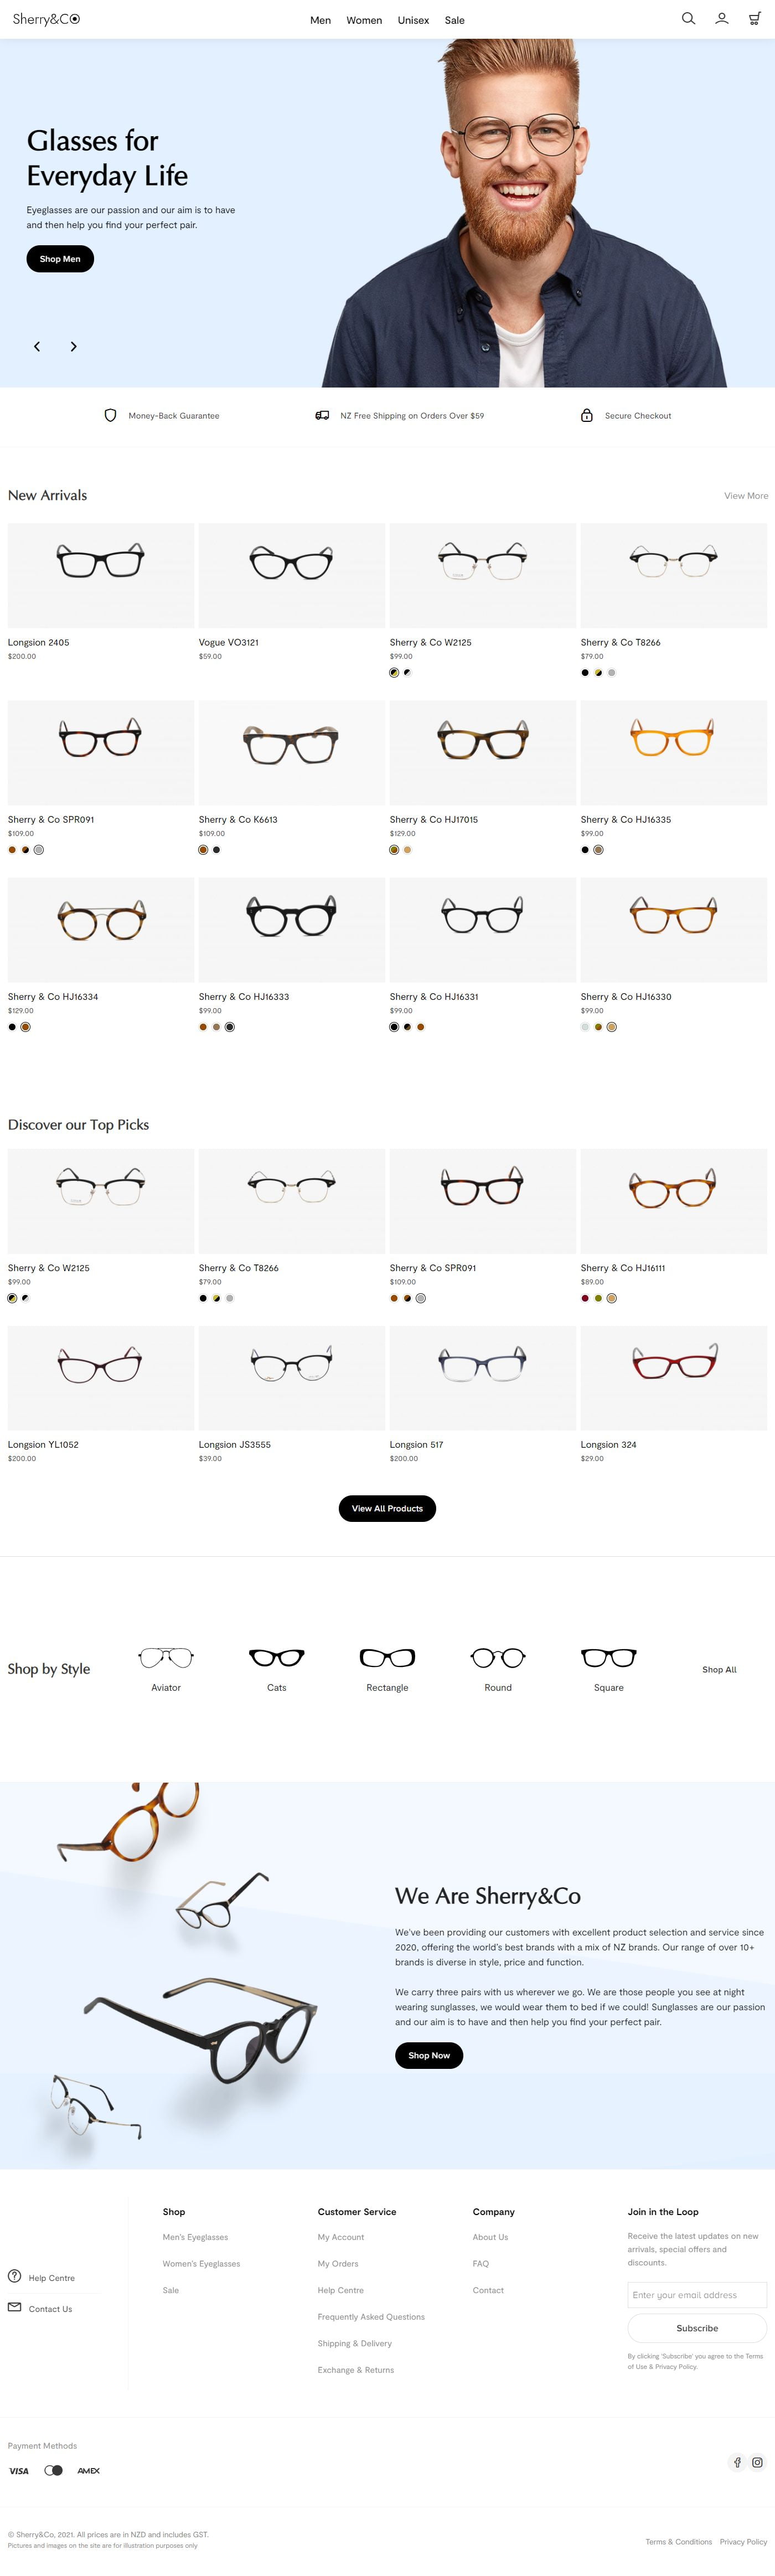Click the Shop Men button
This screenshot has height=2576, width=775.
(60, 259)
